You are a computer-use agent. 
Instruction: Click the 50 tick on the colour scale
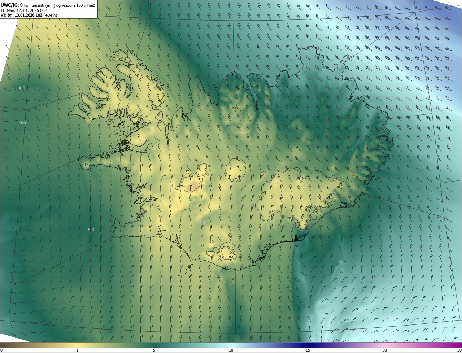pos(459,350)
